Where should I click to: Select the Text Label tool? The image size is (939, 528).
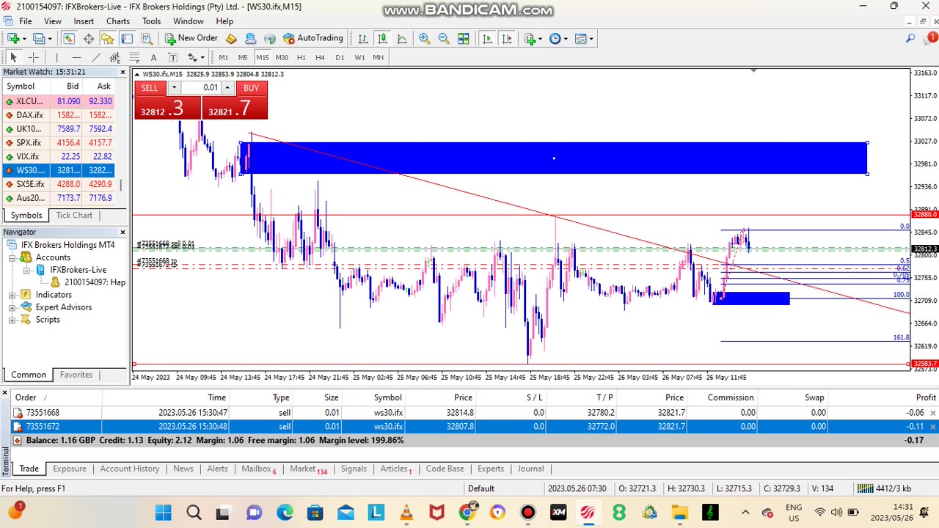click(172, 57)
